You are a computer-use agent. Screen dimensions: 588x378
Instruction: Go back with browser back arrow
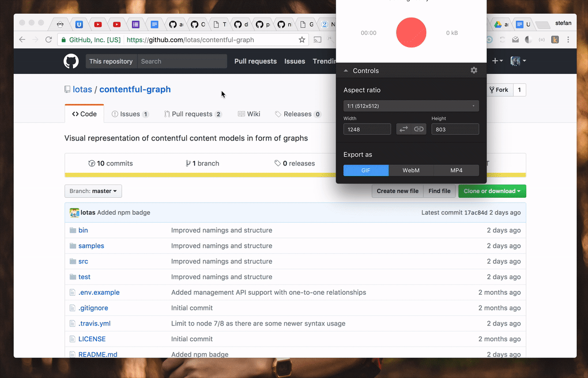[x=22, y=40]
